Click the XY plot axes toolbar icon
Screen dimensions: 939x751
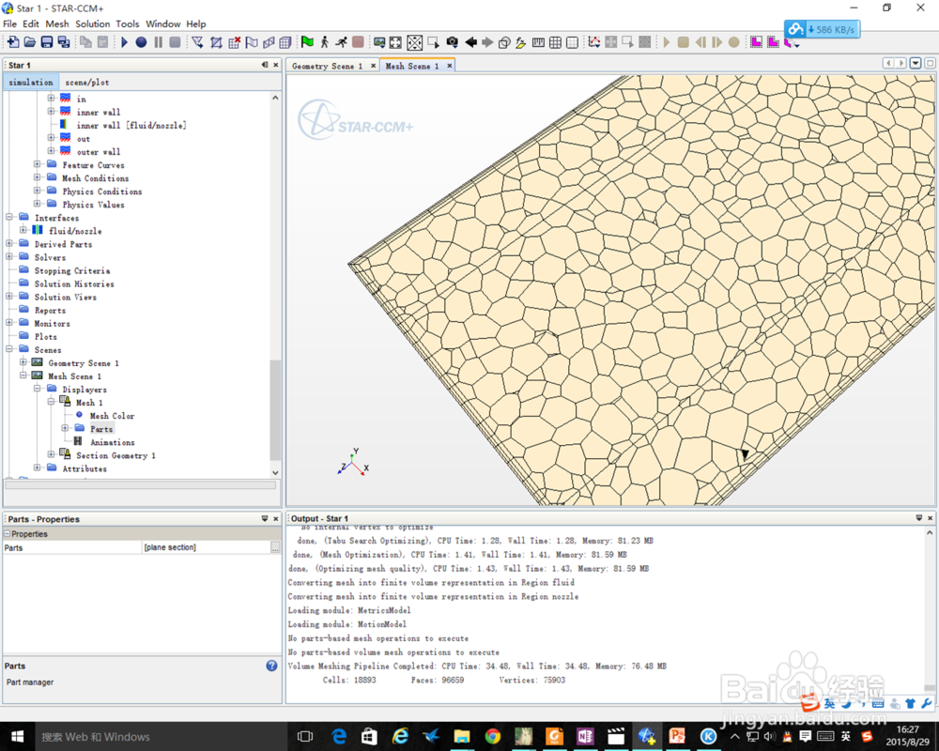click(x=594, y=42)
